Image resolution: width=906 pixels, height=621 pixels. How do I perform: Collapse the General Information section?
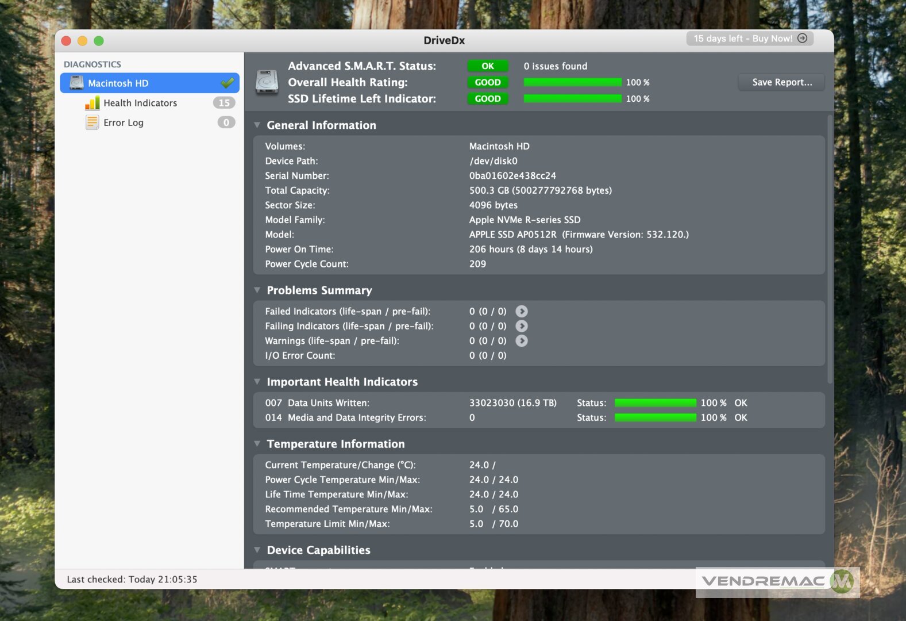(x=257, y=125)
